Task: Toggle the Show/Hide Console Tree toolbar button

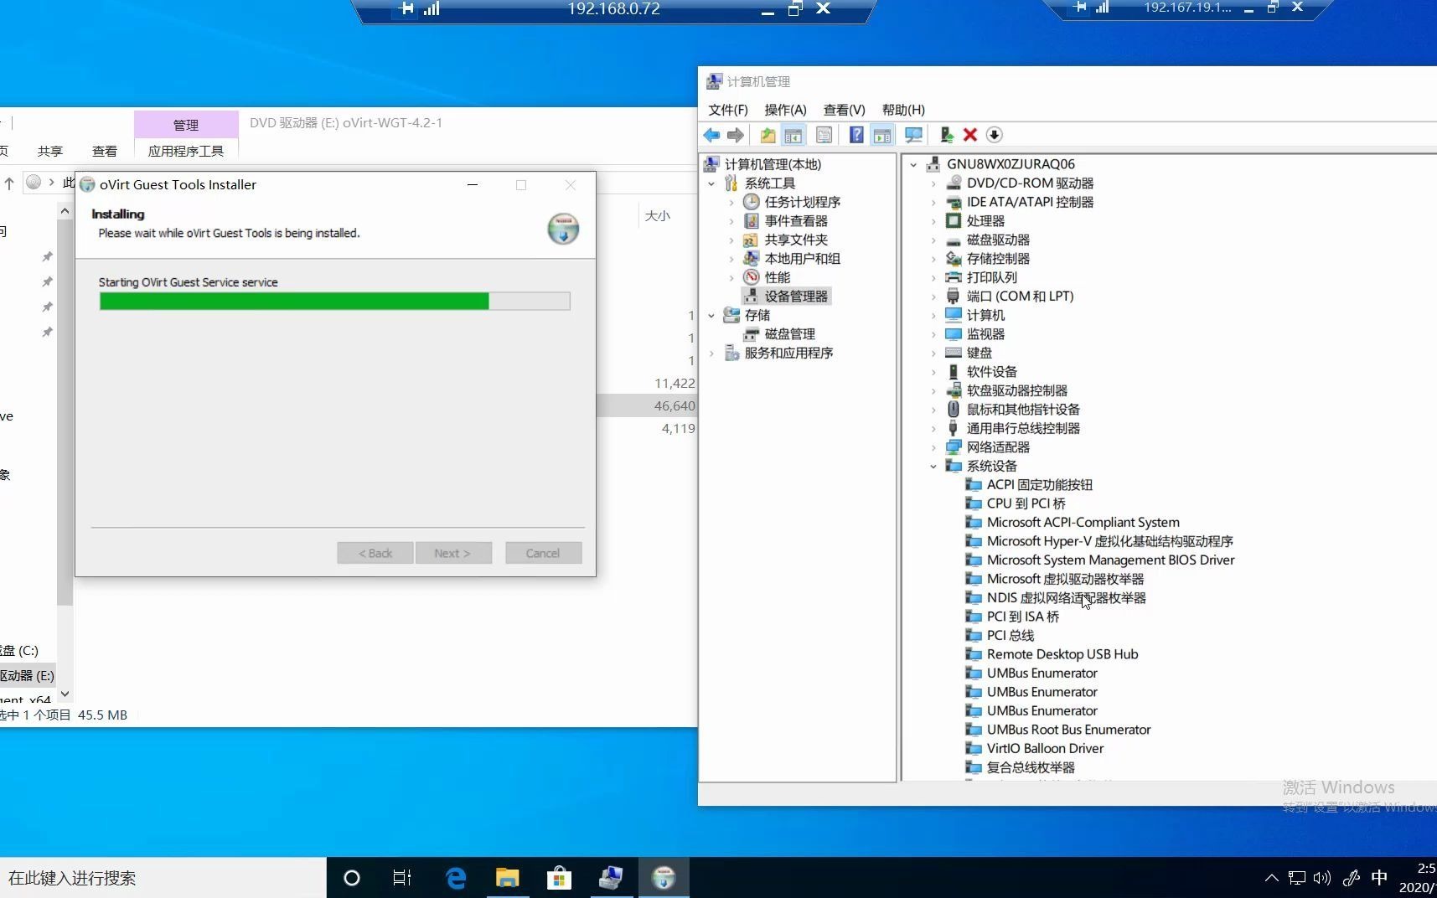Action: tap(793, 135)
